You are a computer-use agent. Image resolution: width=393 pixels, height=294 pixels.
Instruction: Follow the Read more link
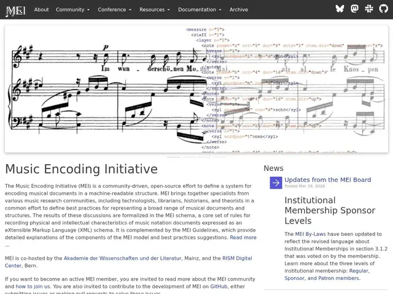[243, 237]
